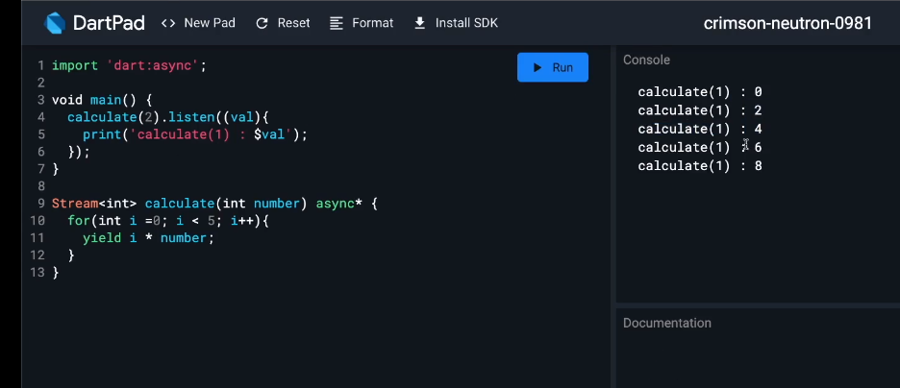This screenshot has height=388, width=900.
Task: Place cursor in import 'dart:async' line
Action: point(129,65)
